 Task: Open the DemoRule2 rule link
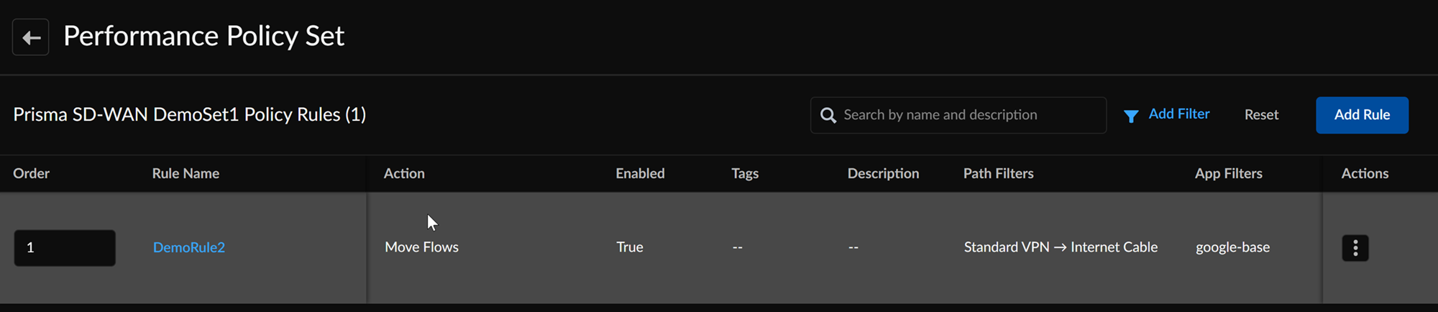[x=189, y=247]
